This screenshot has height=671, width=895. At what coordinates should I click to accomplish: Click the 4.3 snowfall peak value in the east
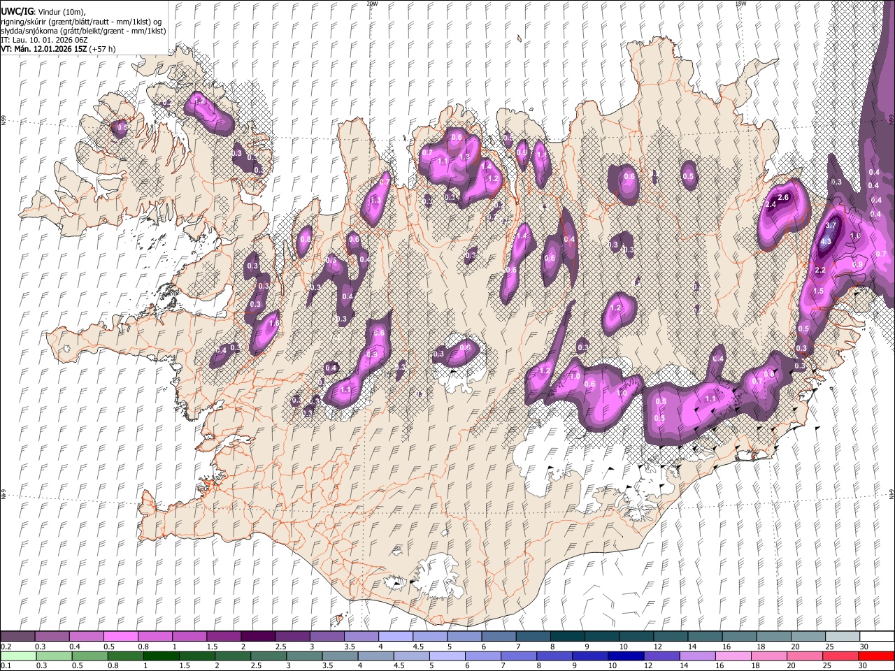point(826,242)
